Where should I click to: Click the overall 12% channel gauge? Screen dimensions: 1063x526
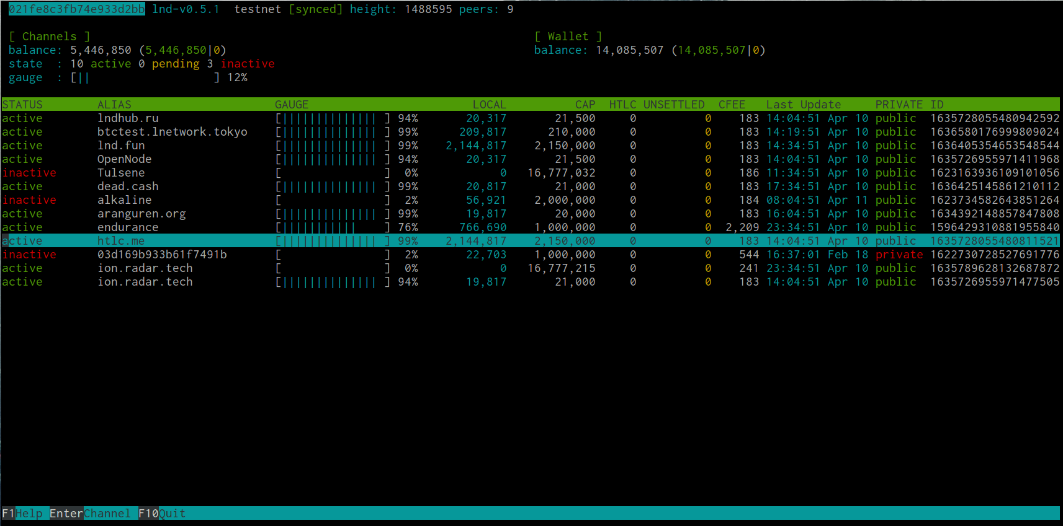pyautogui.click(x=158, y=77)
